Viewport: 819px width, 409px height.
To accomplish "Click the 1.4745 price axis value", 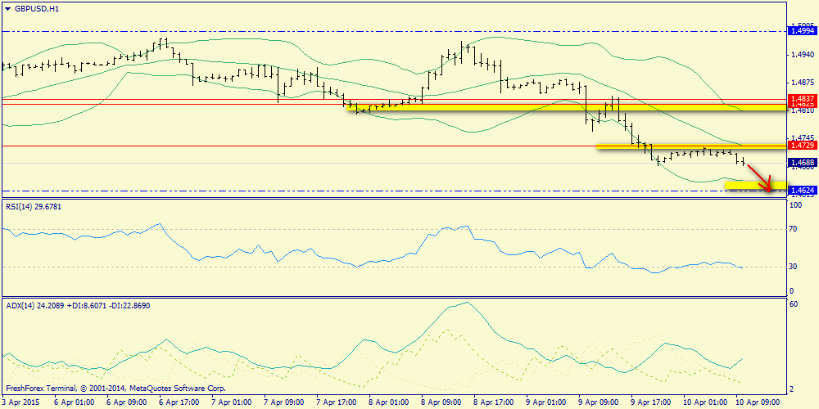I will tap(803, 138).
